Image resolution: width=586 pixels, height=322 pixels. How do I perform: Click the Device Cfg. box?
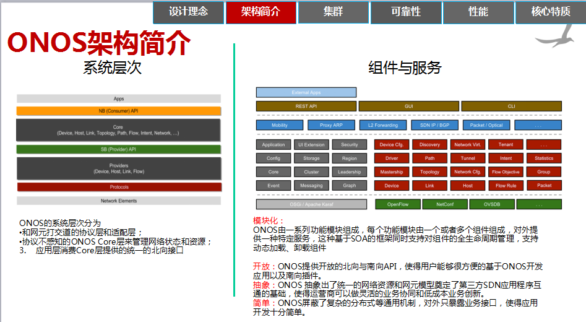click(392, 145)
